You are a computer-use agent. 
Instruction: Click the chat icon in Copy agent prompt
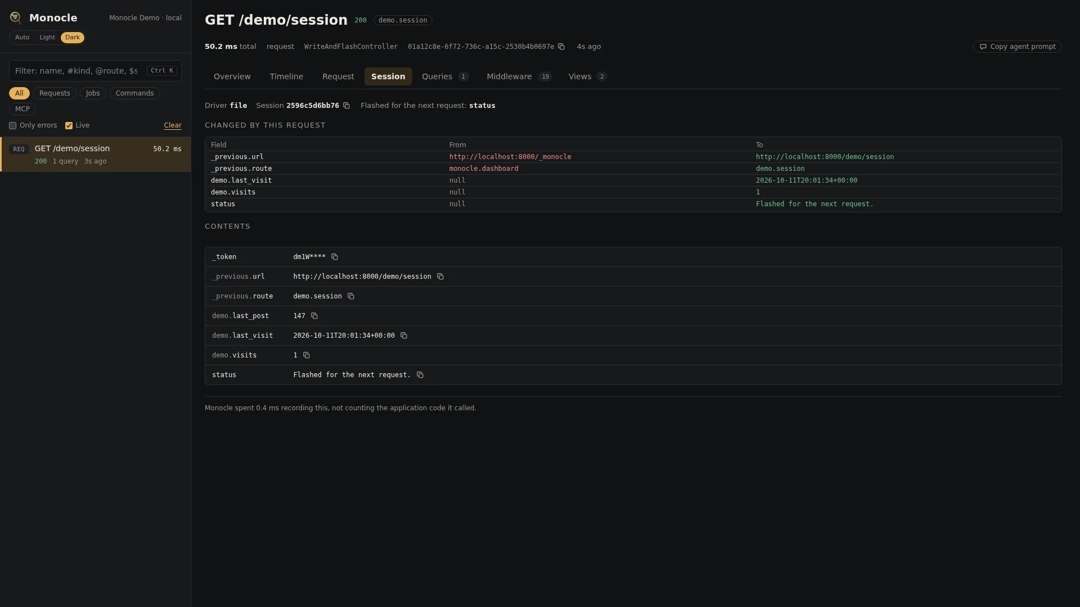pos(983,47)
